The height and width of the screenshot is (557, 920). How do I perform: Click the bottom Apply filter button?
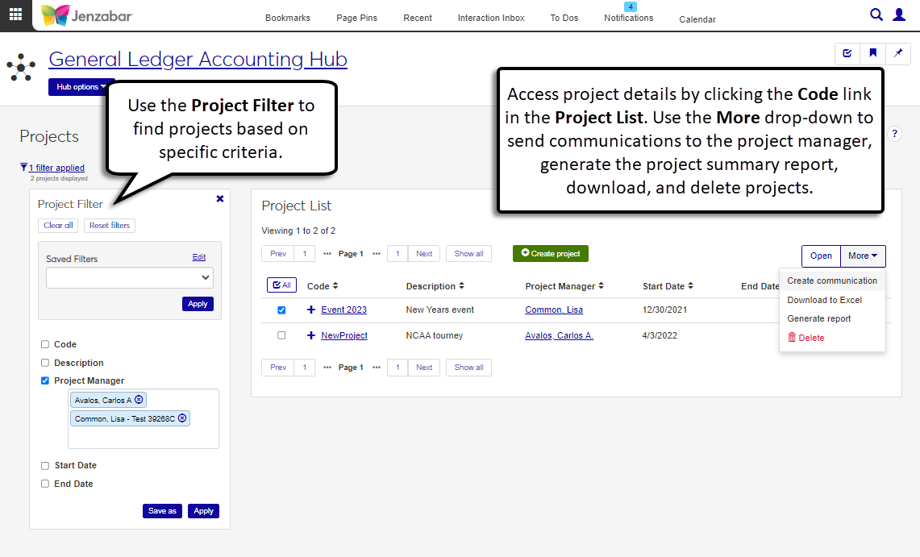click(x=204, y=511)
